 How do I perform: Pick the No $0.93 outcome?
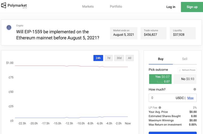click(185, 79)
